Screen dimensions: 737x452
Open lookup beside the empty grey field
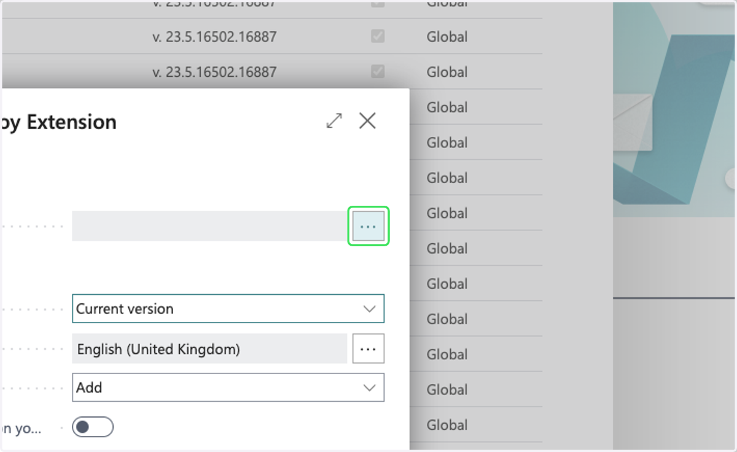point(368,227)
